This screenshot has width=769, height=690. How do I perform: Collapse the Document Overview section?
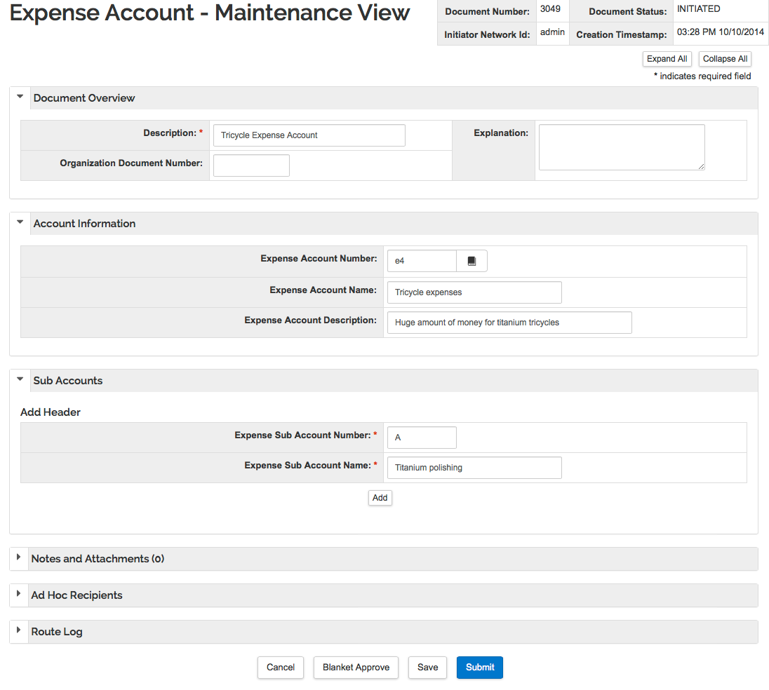20,97
